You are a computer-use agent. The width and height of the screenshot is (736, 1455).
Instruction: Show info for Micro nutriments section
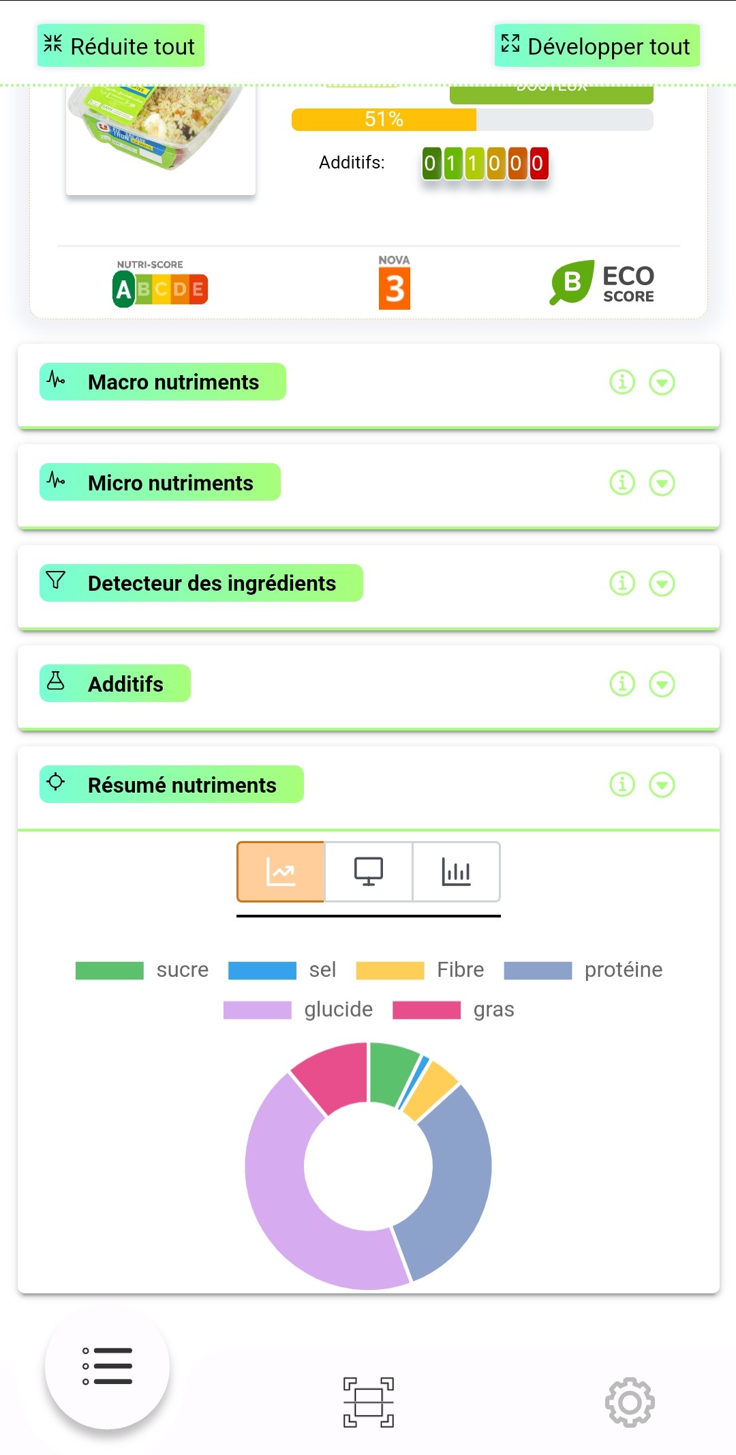tap(622, 483)
